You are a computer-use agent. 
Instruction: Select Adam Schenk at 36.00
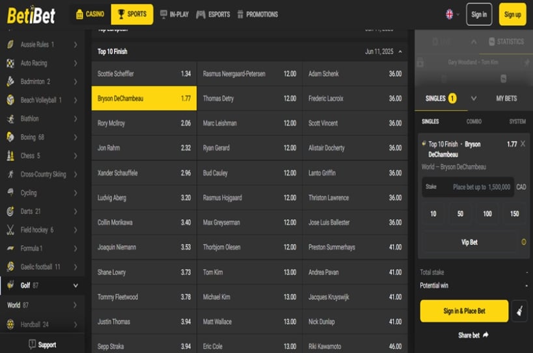pyautogui.click(x=355, y=73)
